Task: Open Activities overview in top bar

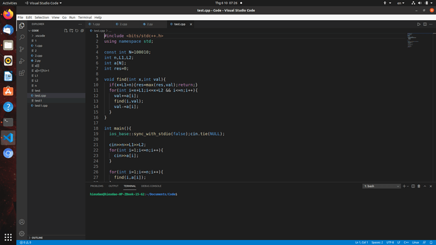Action: coord(9,3)
